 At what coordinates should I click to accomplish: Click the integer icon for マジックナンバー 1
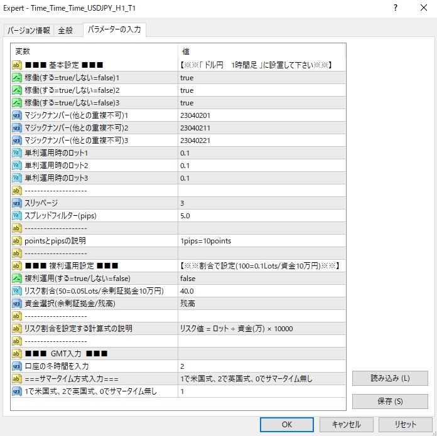point(17,115)
